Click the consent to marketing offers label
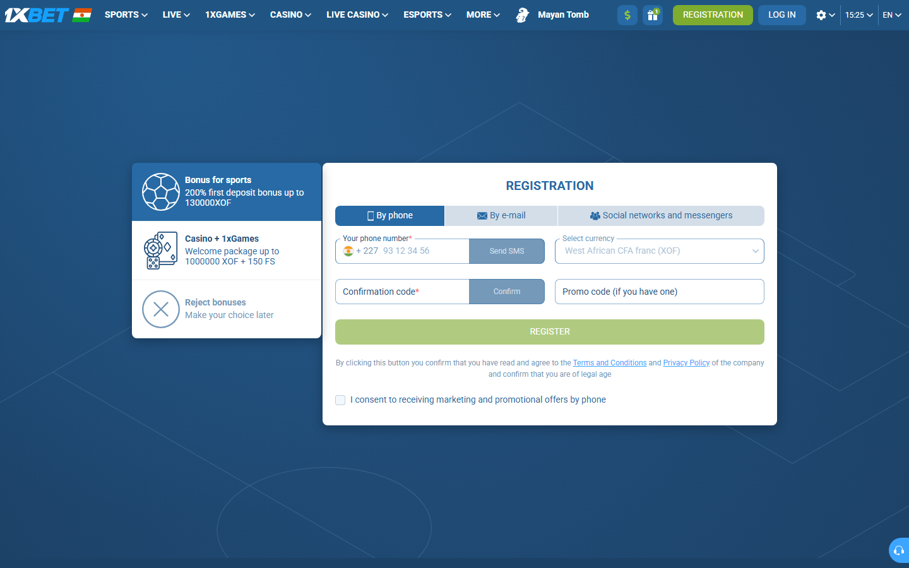The height and width of the screenshot is (568, 909). click(x=478, y=400)
